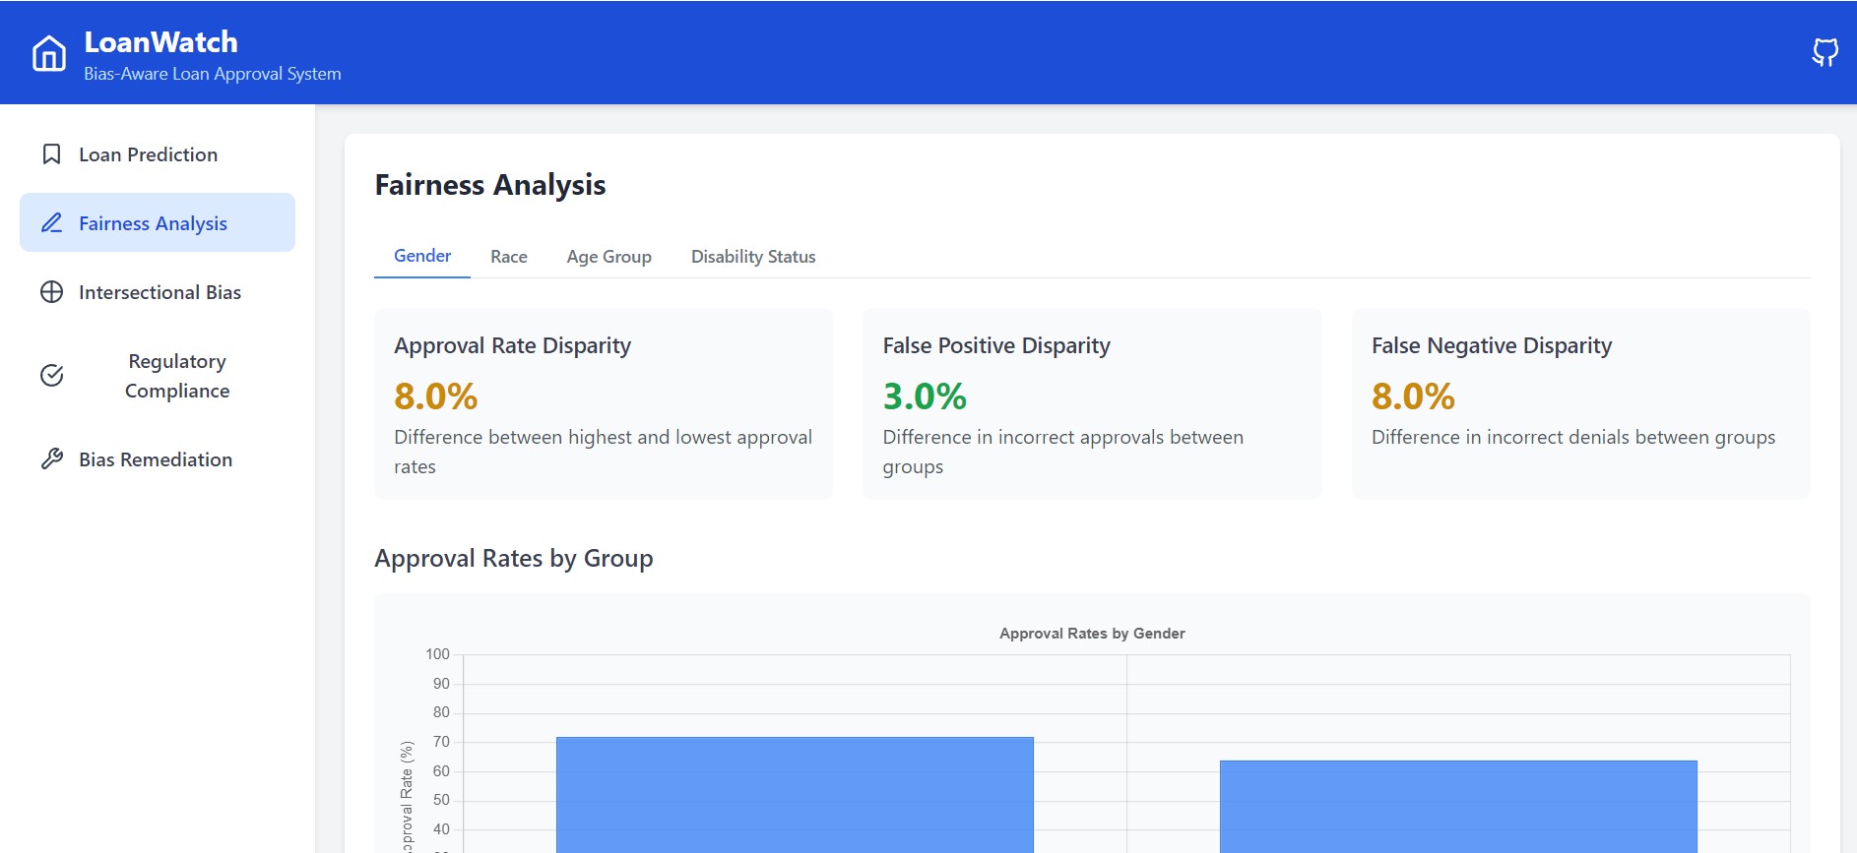Click the bookmark icon beside Loan Prediction
Screen dimensions: 1857x853
pyautogui.click(x=52, y=154)
